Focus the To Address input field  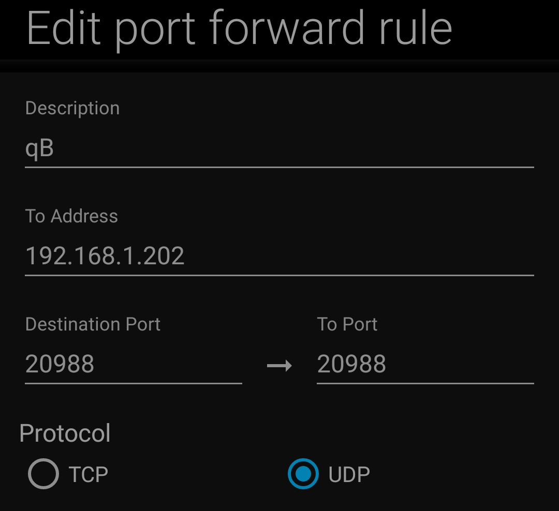coord(279,256)
